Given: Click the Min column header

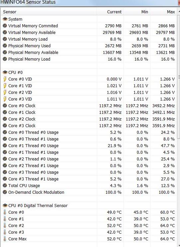Looking at the screenshot, I should coord(137,12).
